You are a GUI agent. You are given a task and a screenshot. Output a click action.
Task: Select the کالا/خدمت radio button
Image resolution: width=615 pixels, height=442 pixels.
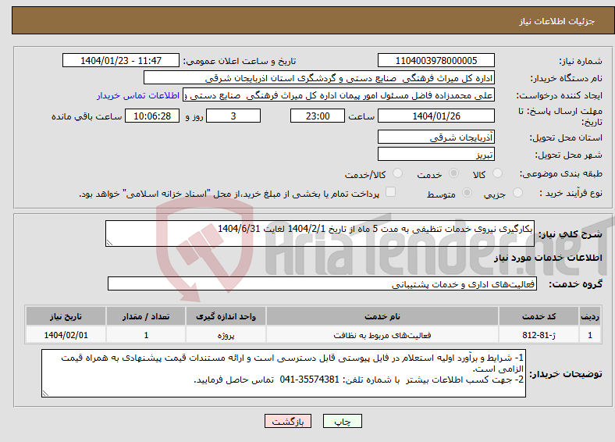397,173
